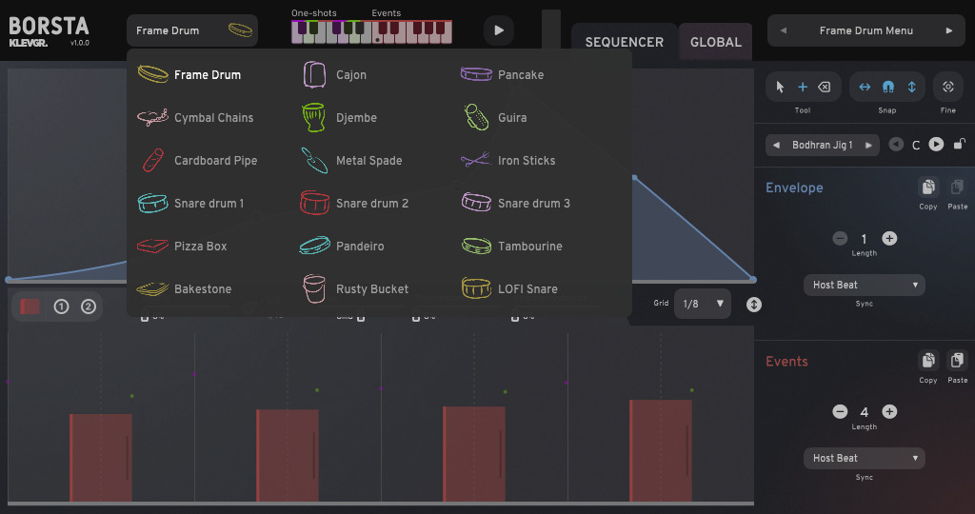The width and height of the screenshot is (975, 514).
Task: Select the Frame Drum instrument
Action: tap(189, 74)
